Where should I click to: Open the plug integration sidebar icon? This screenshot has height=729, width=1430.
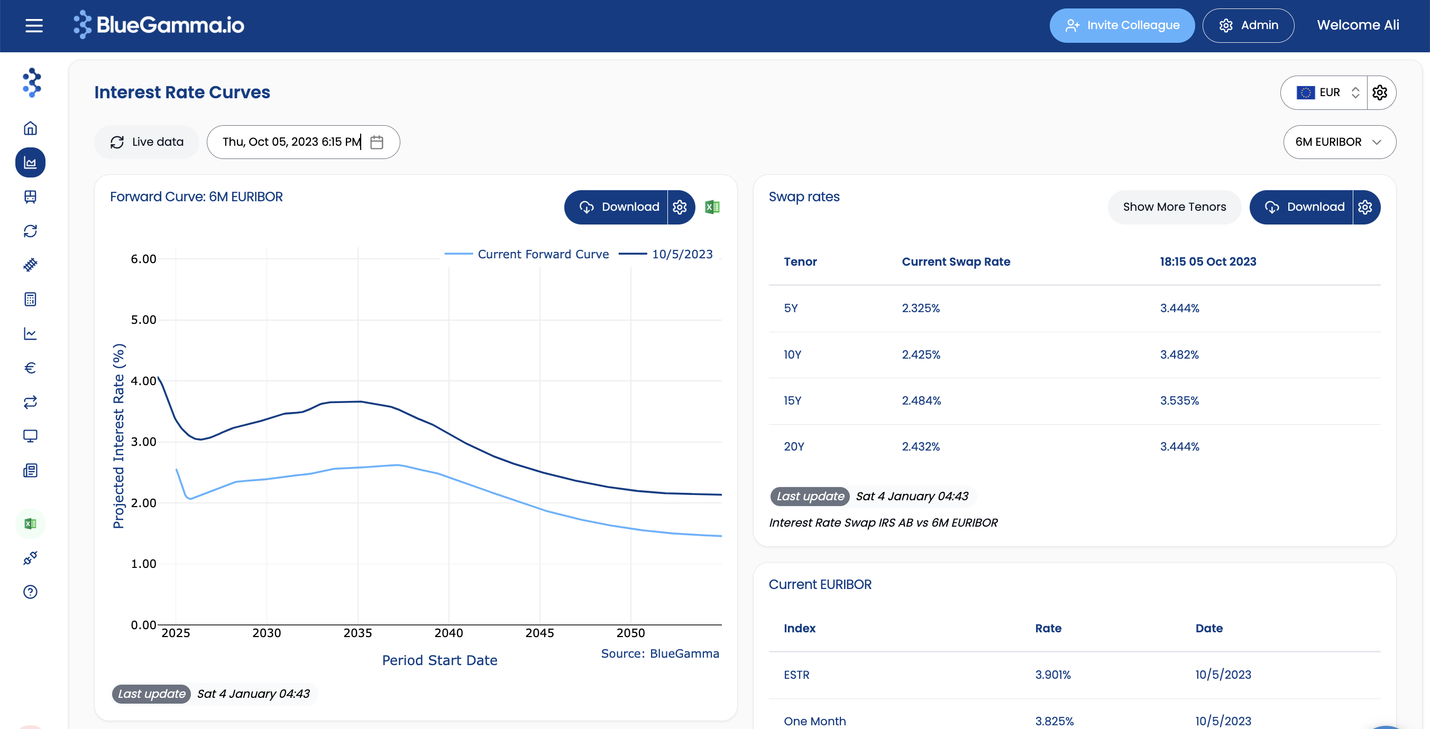coord(31,558)
